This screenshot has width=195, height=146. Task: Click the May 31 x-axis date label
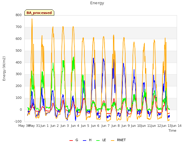click(34, 126)
